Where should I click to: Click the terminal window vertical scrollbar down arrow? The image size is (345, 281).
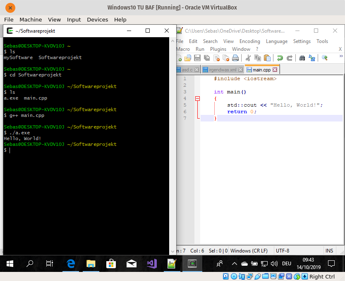click(x=172, y=251)
